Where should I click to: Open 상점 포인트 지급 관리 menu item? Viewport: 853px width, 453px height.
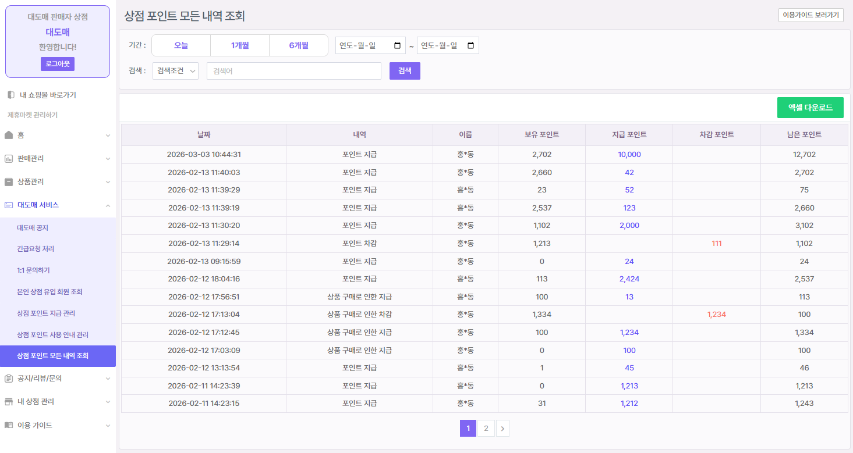[x=46, y=313]
